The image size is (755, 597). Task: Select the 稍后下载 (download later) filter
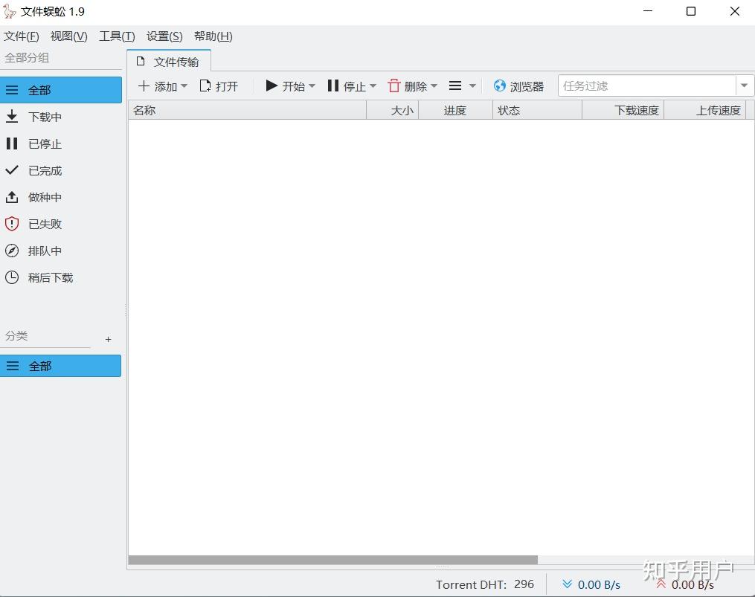49,277
